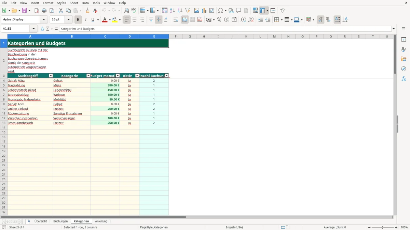410x230 pixels.
Task: Click the AutoFilter funnel icon
Action: [187, 11]
